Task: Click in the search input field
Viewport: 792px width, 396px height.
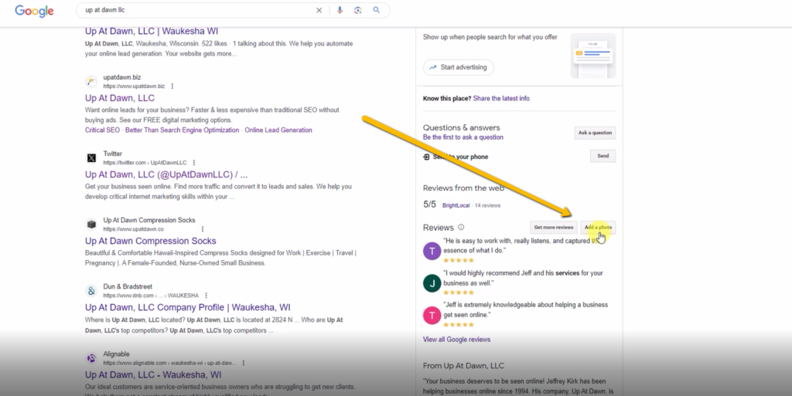Action: point(197,10)
